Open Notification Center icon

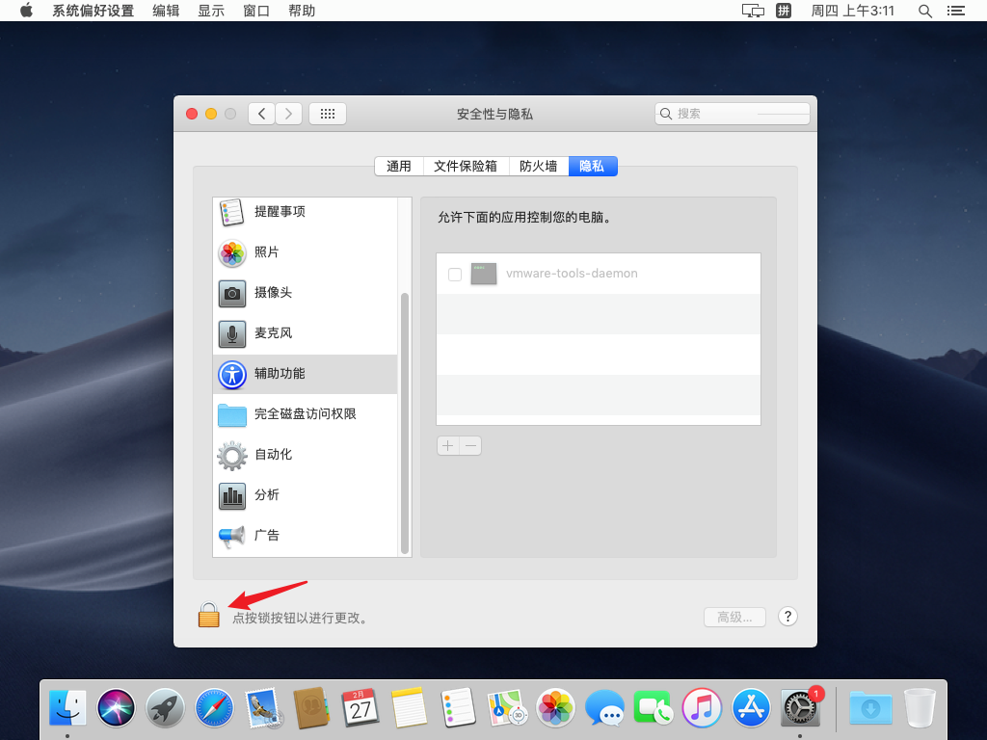(x=956, y=11)
